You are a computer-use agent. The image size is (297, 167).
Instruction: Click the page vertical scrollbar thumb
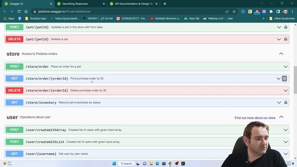295,79
